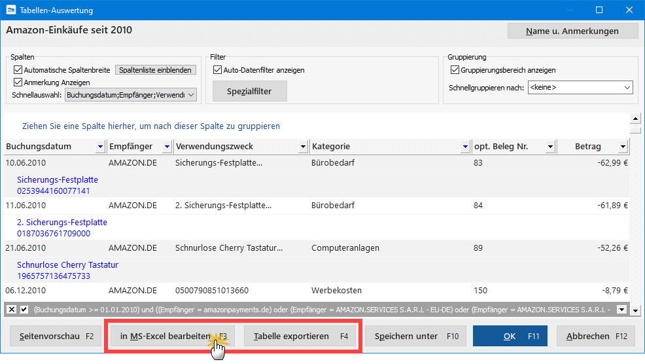Maximize the Tabellen-Auswertung window

tap(599, 10)
